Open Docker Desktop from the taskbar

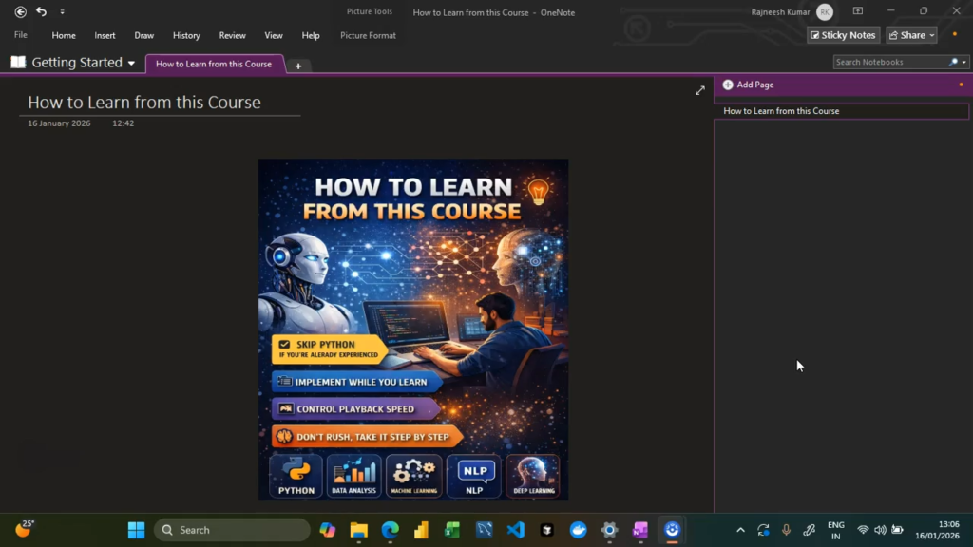pyautogui.click(x=579, y=530)
